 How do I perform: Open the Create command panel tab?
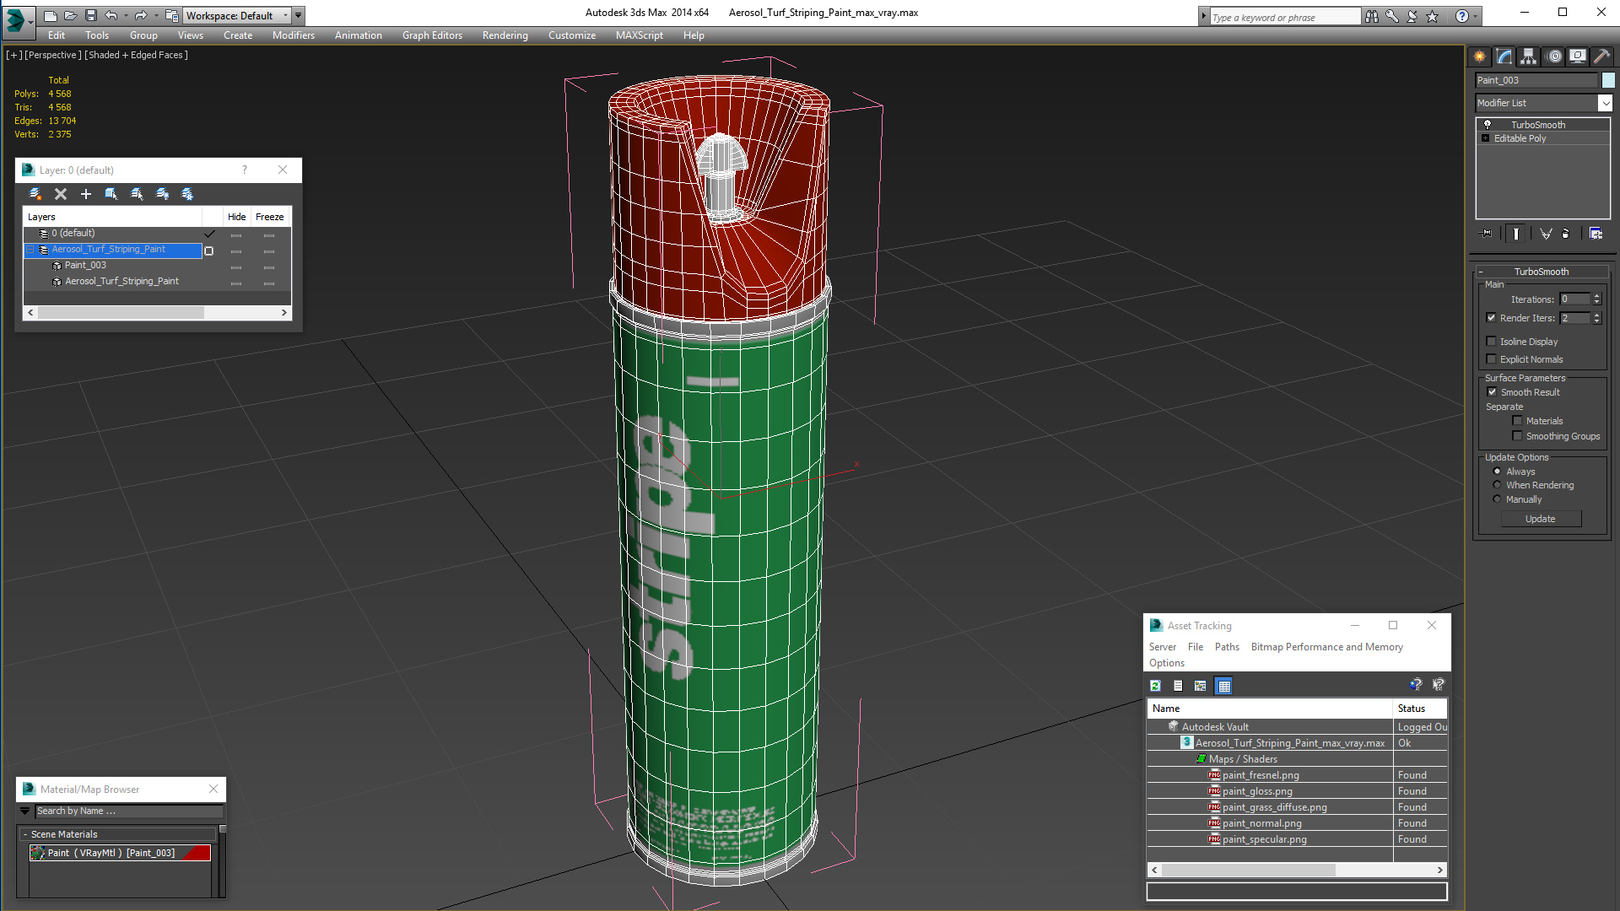pos(1480,57)
